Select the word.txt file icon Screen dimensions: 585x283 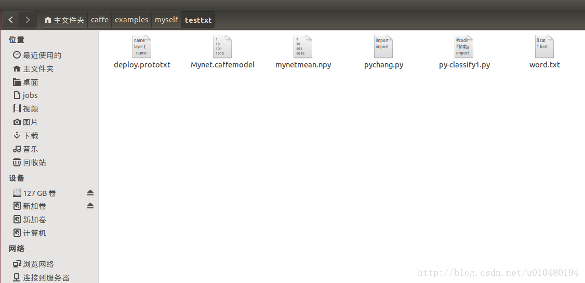(544, 47)
